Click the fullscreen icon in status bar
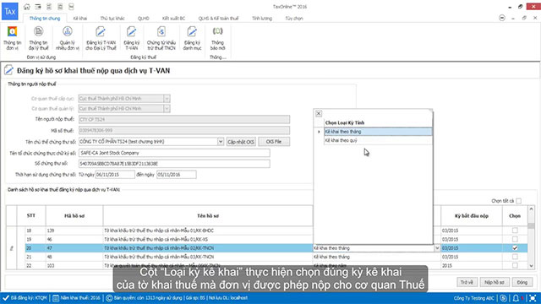The image size is (541, 304). click(533, 298)
